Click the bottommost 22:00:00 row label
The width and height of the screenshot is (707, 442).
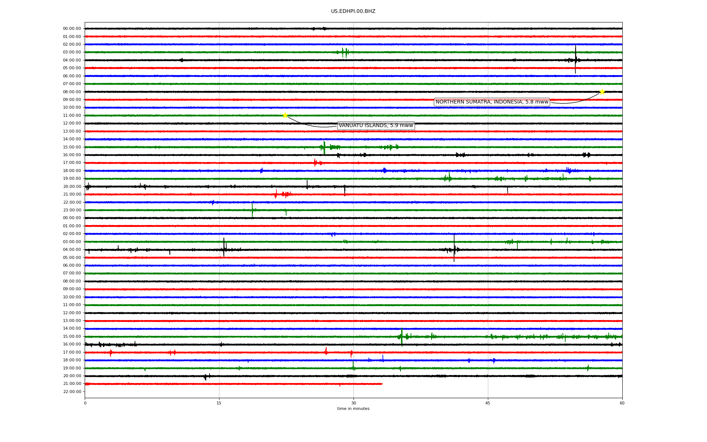point(72,392)
